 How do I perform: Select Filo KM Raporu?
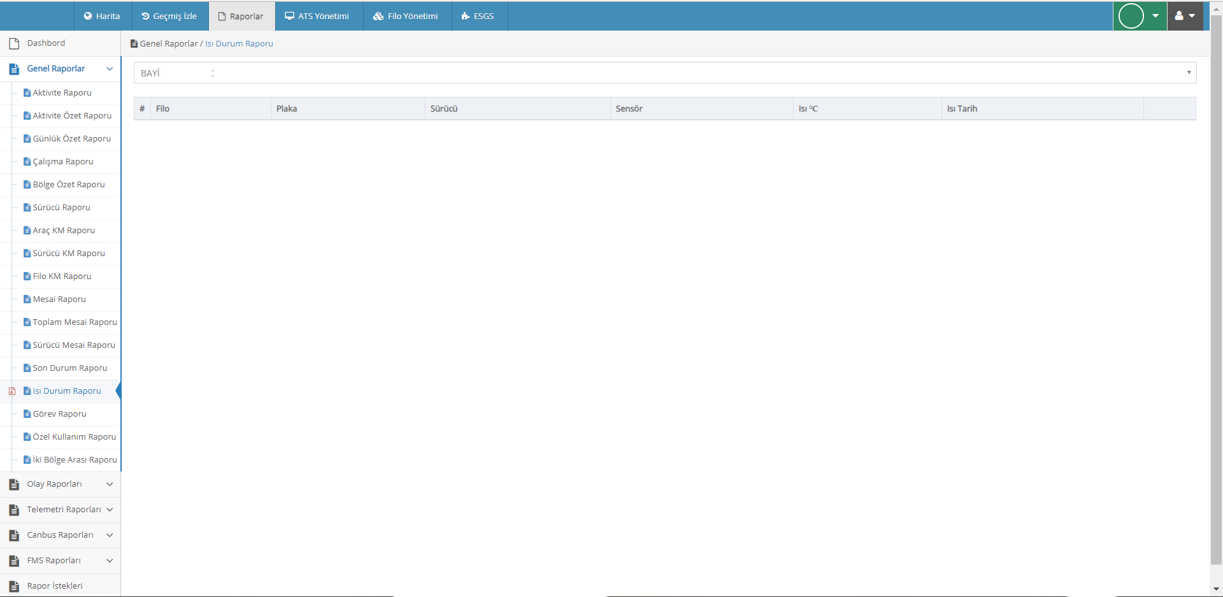[x=62, y=277]
